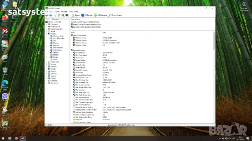The height and width of the screenshot is (141, 252).
Task: Click the PC Backup button
Action: click(87, 15)
